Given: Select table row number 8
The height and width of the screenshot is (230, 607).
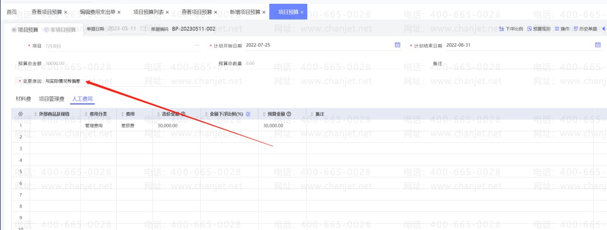Looking at the screenshot, I should [21, 206].
